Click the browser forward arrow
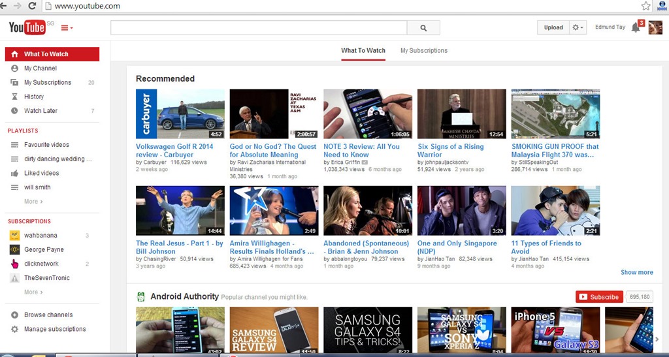 click(17, 6)
